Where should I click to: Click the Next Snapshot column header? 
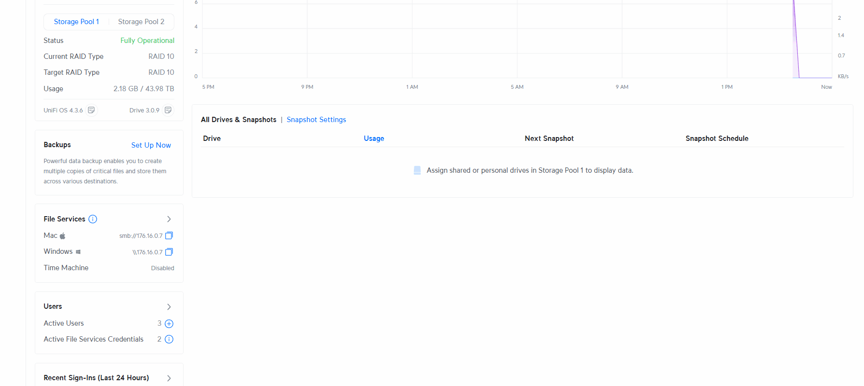point(549,138)
